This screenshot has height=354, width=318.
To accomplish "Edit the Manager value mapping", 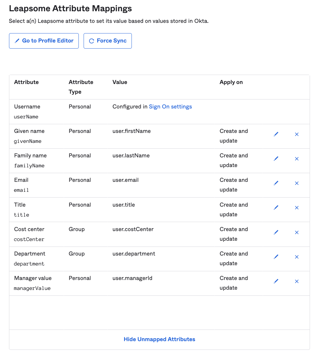I will pos(276,281).
